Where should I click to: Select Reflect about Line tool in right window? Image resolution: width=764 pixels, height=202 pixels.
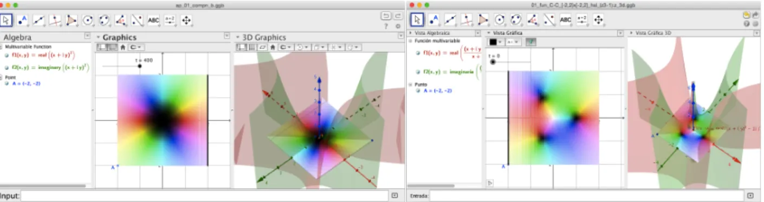coord(549,19)
